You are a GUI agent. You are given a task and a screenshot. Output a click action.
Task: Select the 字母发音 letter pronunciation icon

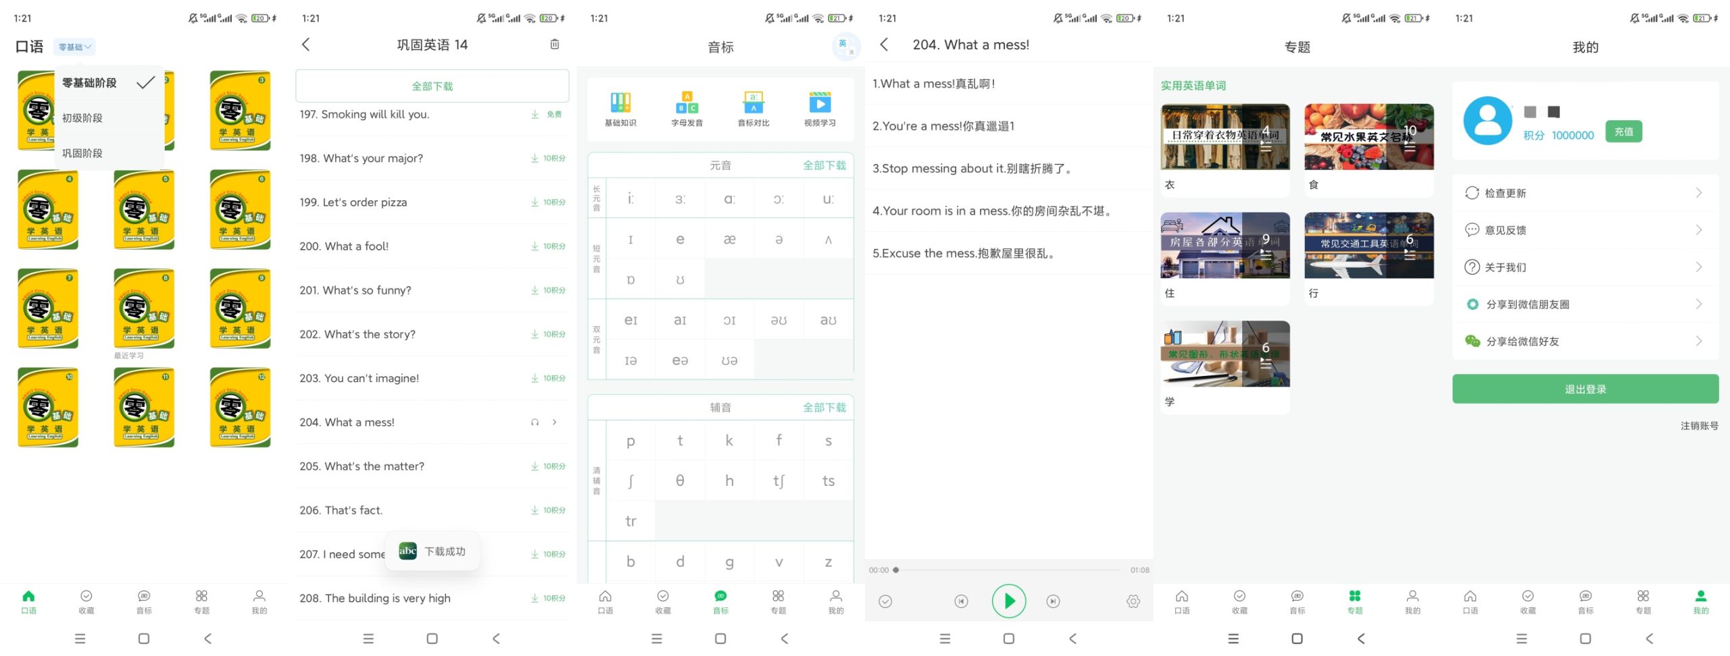[x=687, y=108]
